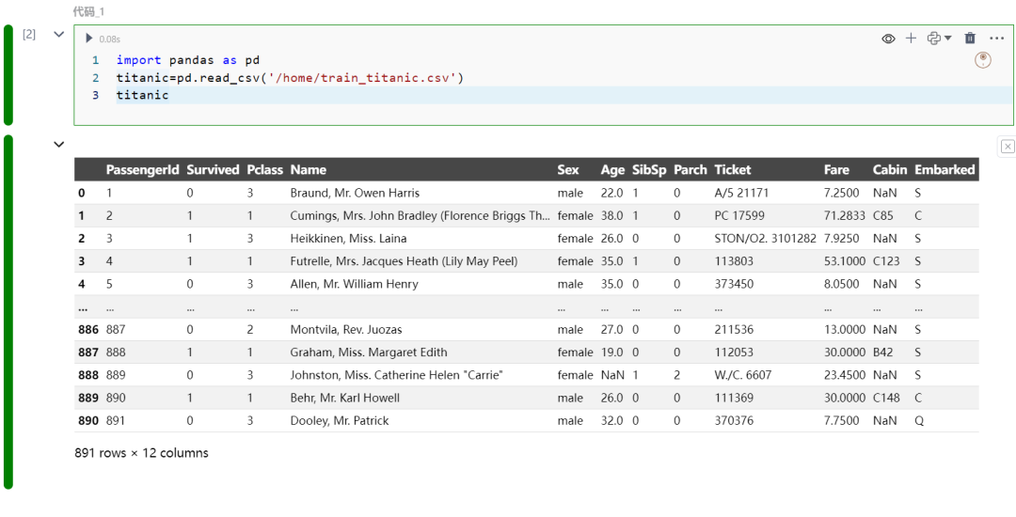Run the code cell with play button
This screenshot has width=1016, height=517.
click(89, 39)
